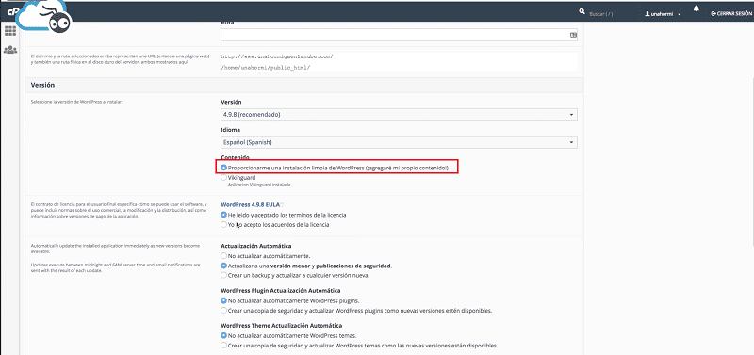Open the unahormi user menu
This screenshot has height=355, width=754.
(x=664, y=14)
